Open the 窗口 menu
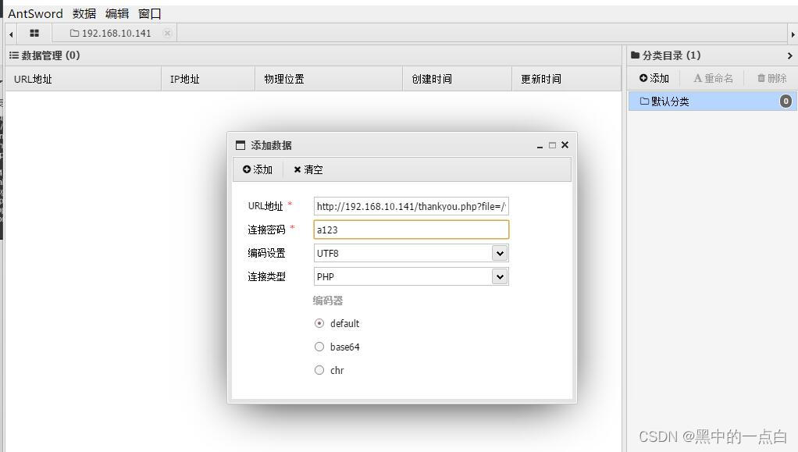This screenshot has width=798, height=452. click(150, 14)
